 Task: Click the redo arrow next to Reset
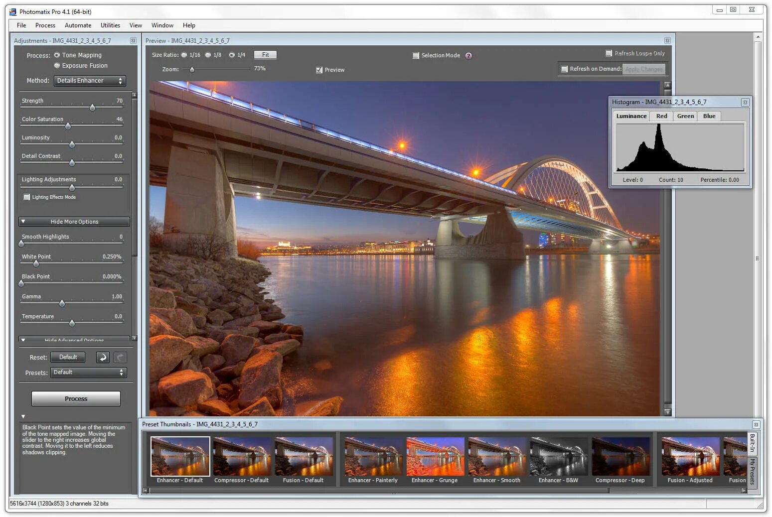point(120,357)
